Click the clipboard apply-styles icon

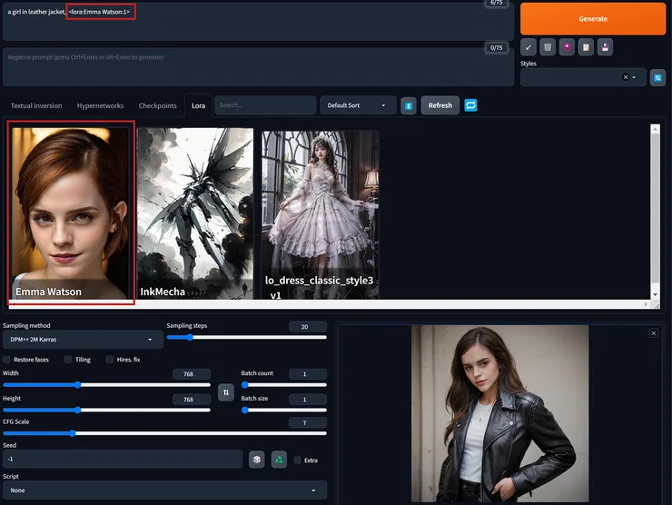point(586,46)
